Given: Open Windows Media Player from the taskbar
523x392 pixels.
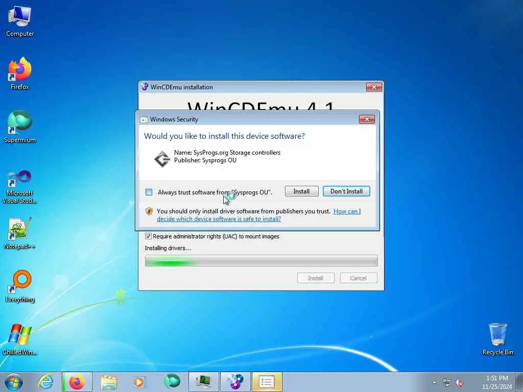Looking at the screenshot, I should pyautogui.click(x=139, y=382).
